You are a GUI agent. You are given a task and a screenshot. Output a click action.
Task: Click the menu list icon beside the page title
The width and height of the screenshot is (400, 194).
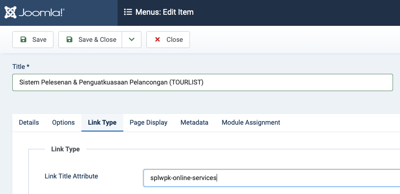[x=128, y=12]
